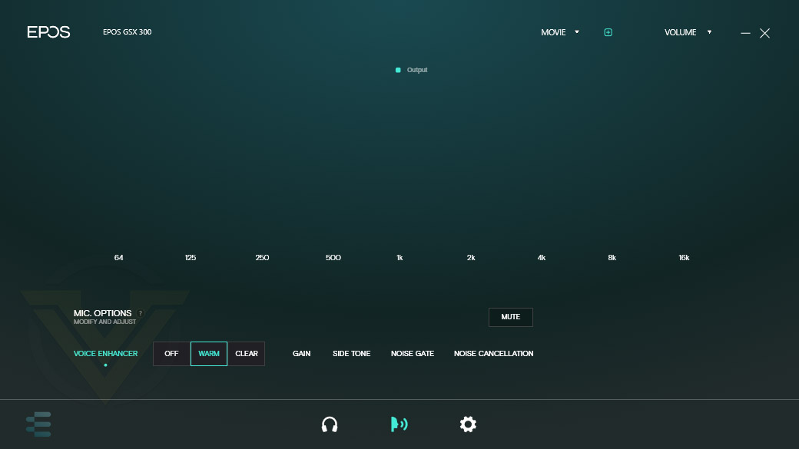Screen dimensions: 799x449
Task: Open the Noise Gate tab
Action: coord(413,353)
